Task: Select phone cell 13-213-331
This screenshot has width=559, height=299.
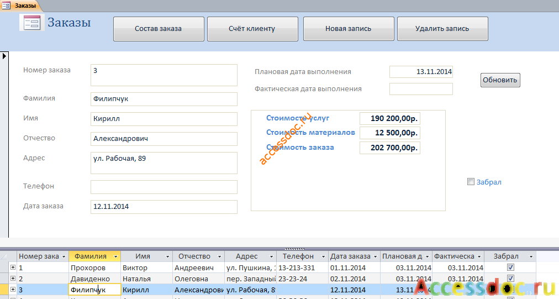Action: pos(302,267)
